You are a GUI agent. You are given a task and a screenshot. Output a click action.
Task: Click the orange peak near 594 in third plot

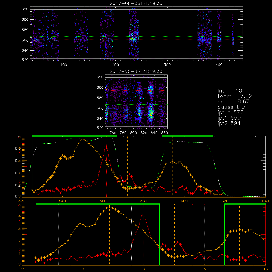click(x=172, y=162)
